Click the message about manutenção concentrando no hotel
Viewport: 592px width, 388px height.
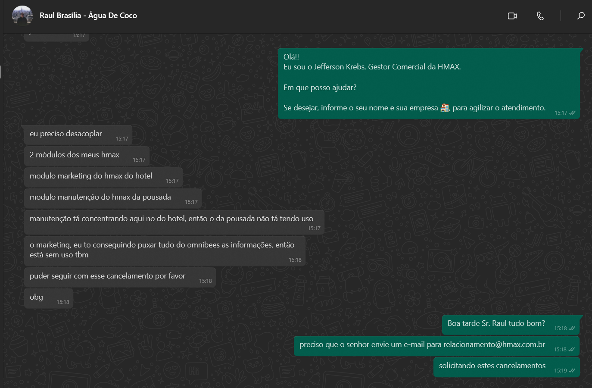(171, 219)
